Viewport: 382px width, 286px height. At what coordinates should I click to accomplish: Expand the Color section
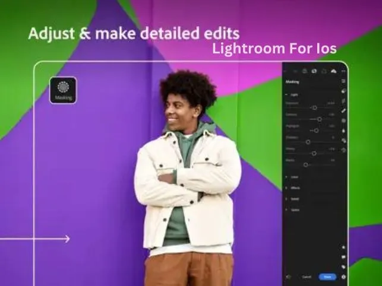coord(292,177)
